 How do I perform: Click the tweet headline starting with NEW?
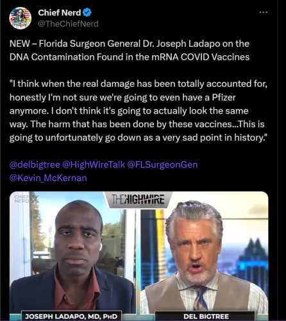(x=130, y=50)
